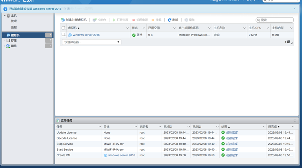Click the Networking globe icon in navigator
The height and width of the screenshot is (168, 302).
[x=8, y=46]
